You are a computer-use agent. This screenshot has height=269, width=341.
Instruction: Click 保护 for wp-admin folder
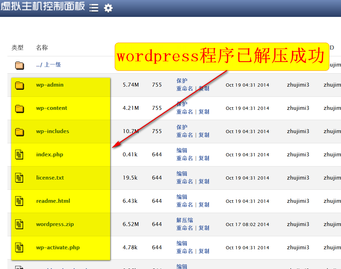tap(182, 81)
